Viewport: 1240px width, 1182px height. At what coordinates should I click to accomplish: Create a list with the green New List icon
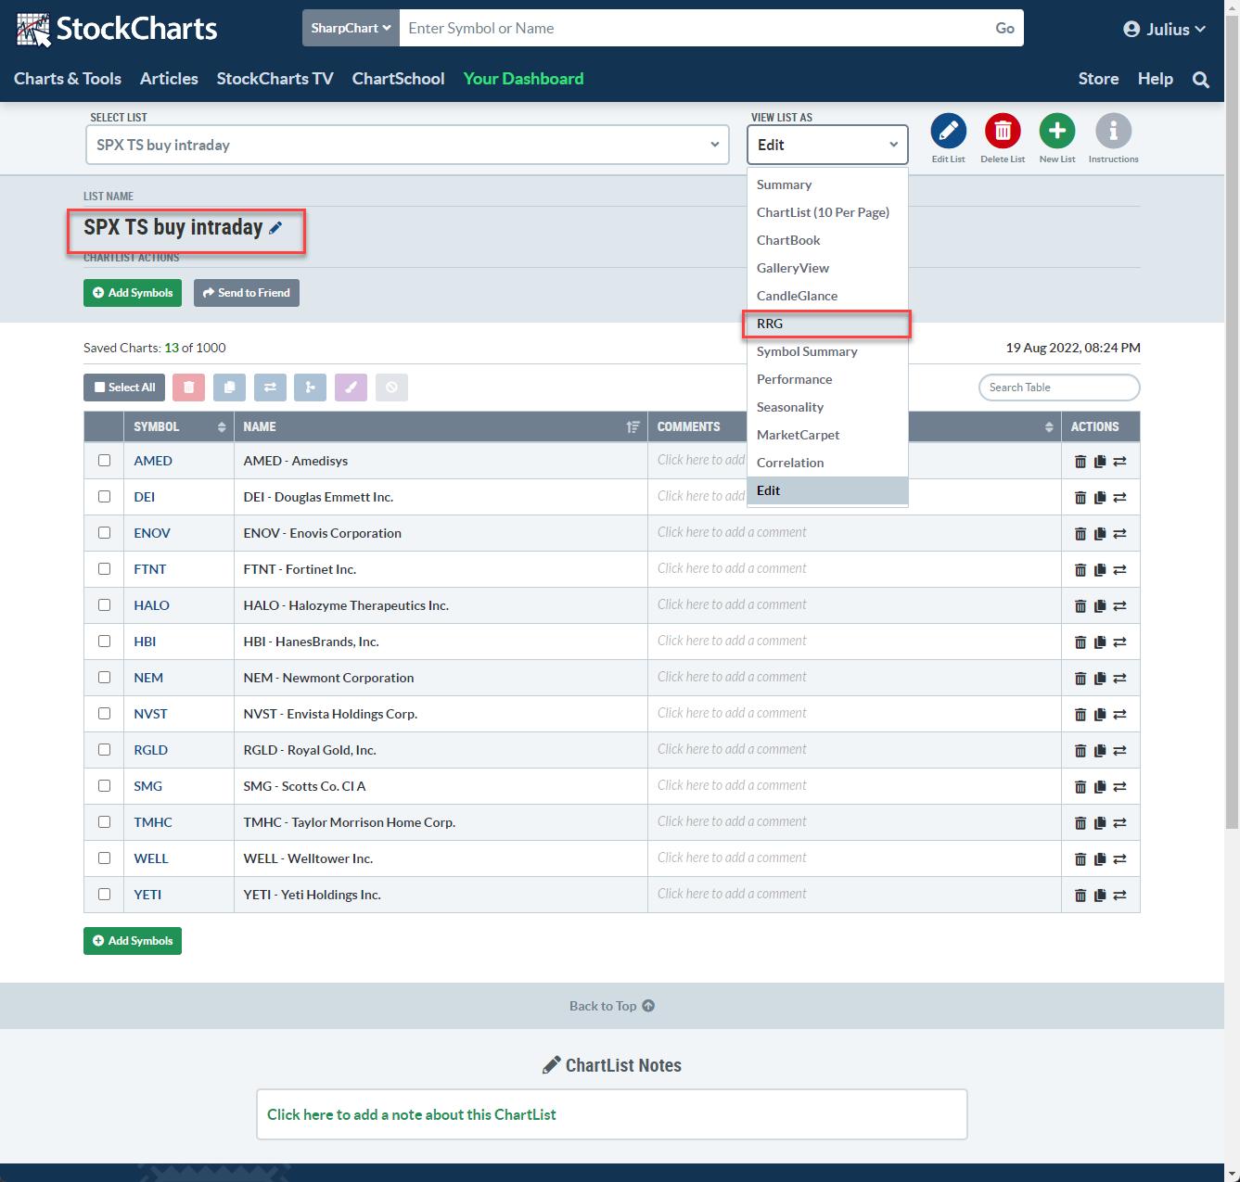[x=1056, y=132]
